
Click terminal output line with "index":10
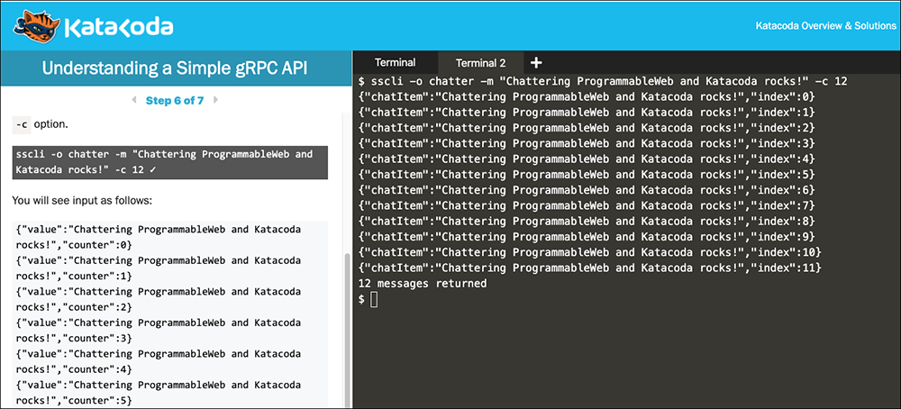tap(589, 252)
